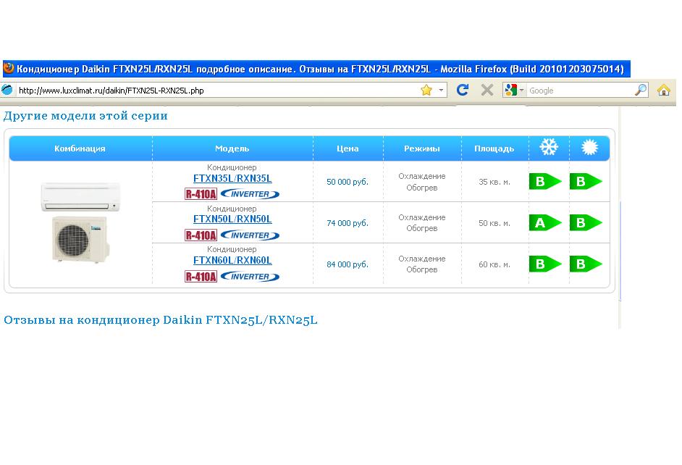Click the 35 кв. м. area cell
Viewport: 682px width, 465px height.
coord(494,182)
